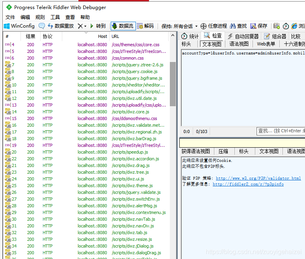Image resolution: width=305 pixels, height=259 pixels.
Task: Select session /scripts/dwz.contextmenu.js
Action: coord(86,212)
